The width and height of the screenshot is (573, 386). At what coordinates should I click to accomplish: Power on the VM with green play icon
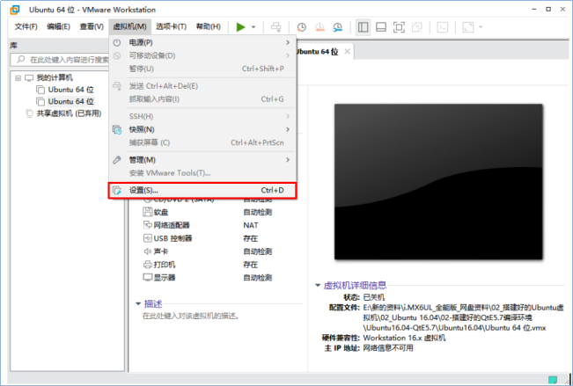240,27
